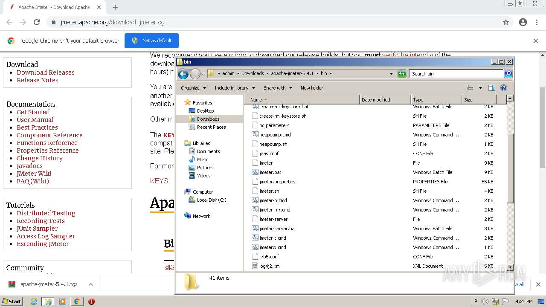The width and height of the screenshot is (546, 307).
Task: Close the Chrome download shelf
Action: coord(538,284)
